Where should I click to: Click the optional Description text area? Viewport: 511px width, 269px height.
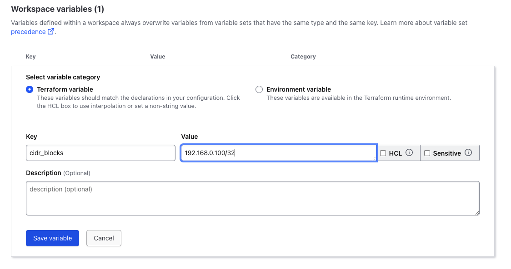point(252,198)
